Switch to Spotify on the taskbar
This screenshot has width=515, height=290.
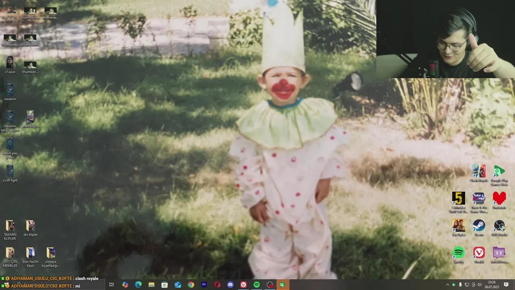pos(257,285)
